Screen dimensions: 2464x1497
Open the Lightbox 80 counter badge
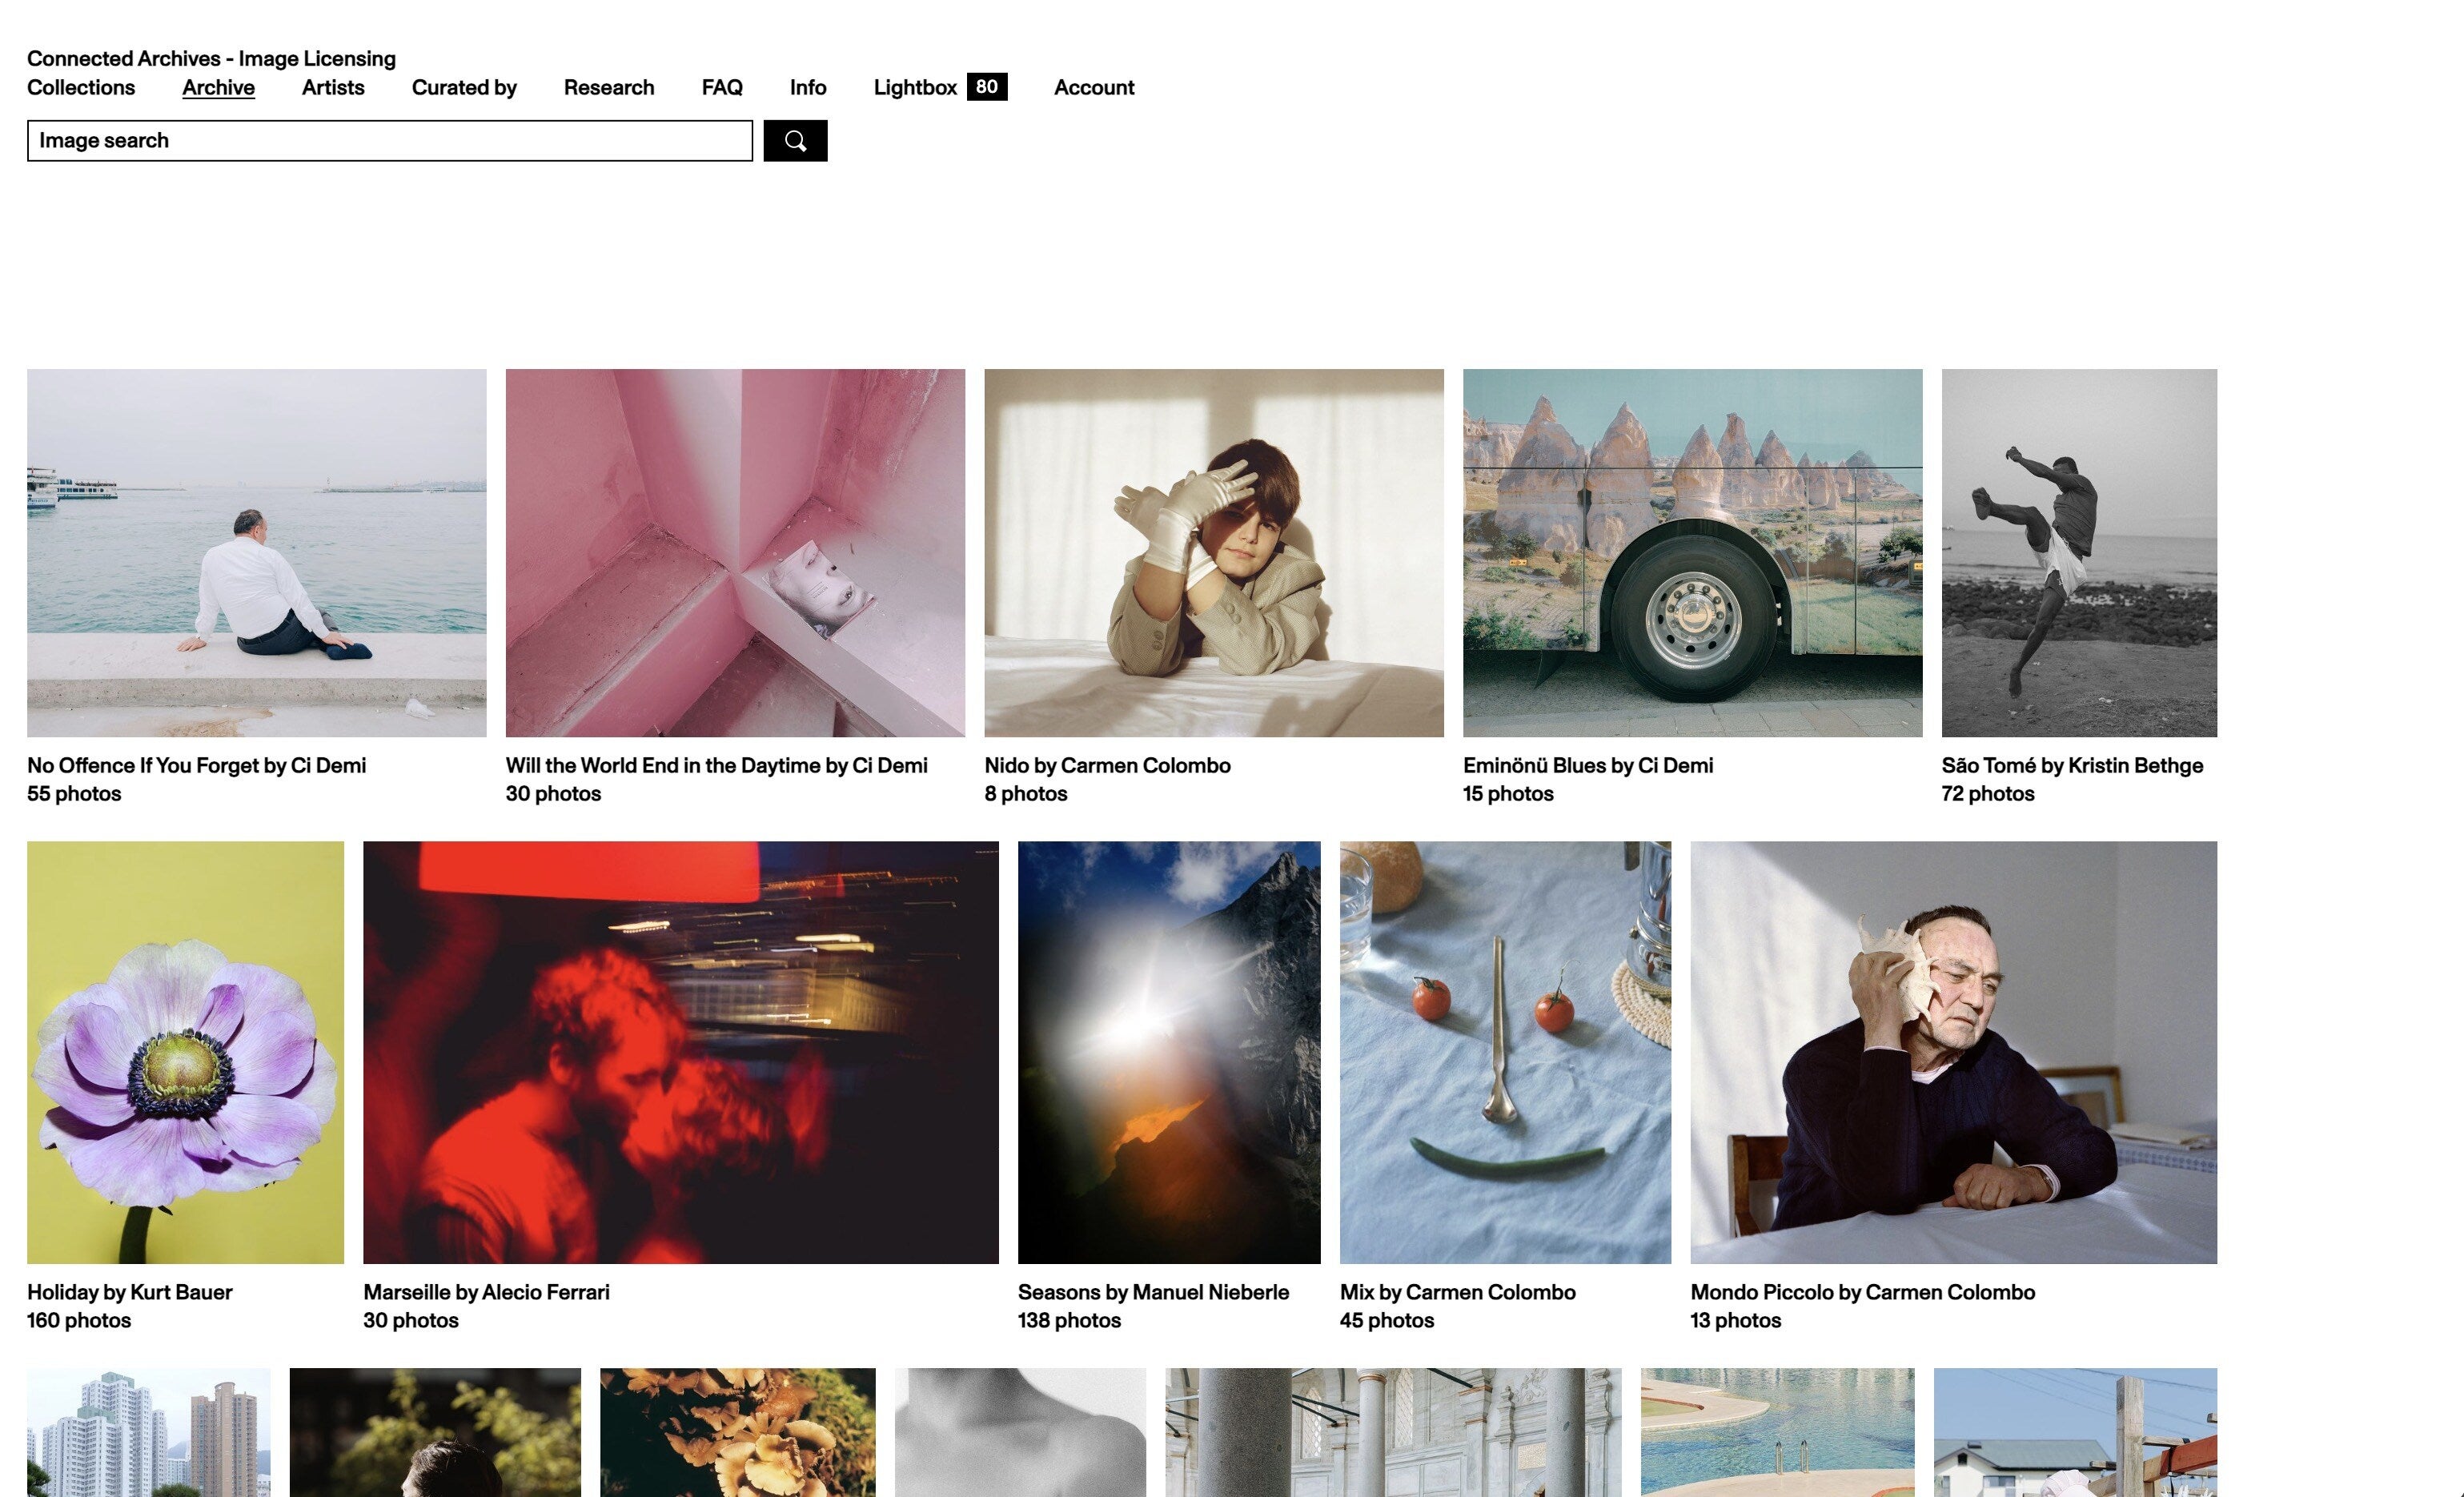pos(986,87)
